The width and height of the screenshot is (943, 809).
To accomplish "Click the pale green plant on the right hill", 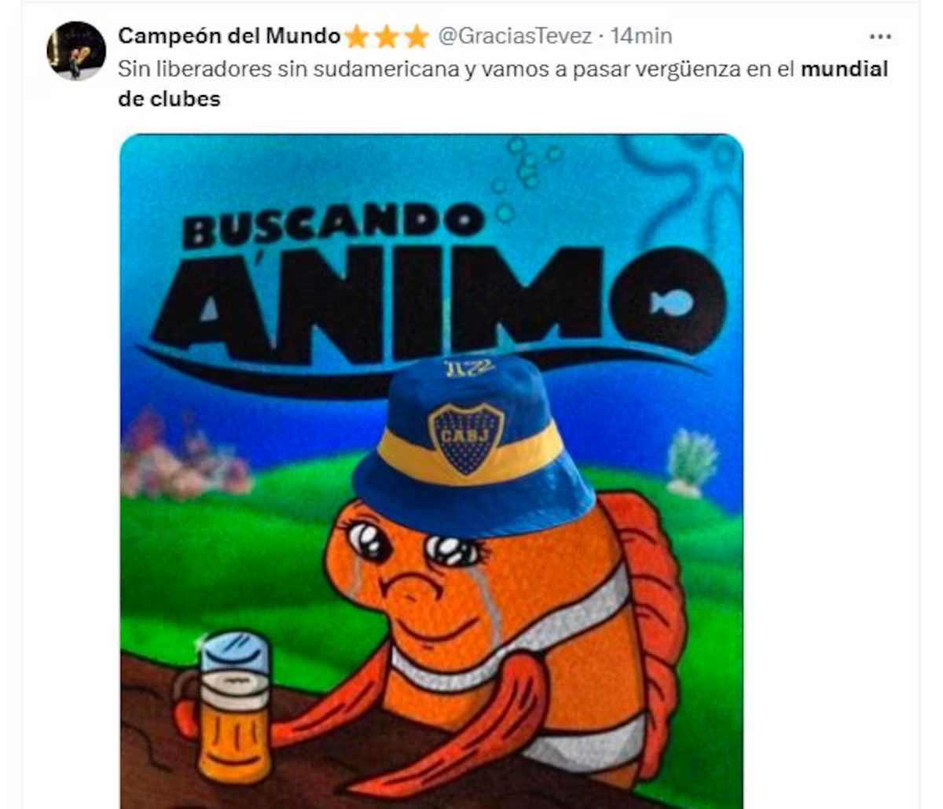I will click(x=692, y=462).
